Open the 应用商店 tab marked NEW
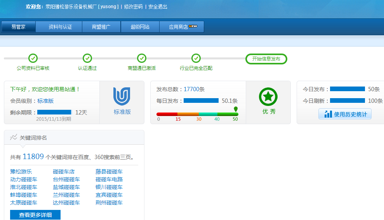The image size is (384, 220). tap(182, 27)
